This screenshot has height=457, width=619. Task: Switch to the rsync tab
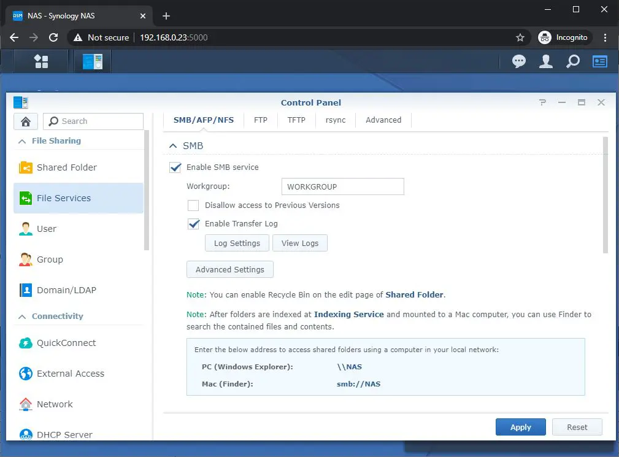tap(336, 120)
